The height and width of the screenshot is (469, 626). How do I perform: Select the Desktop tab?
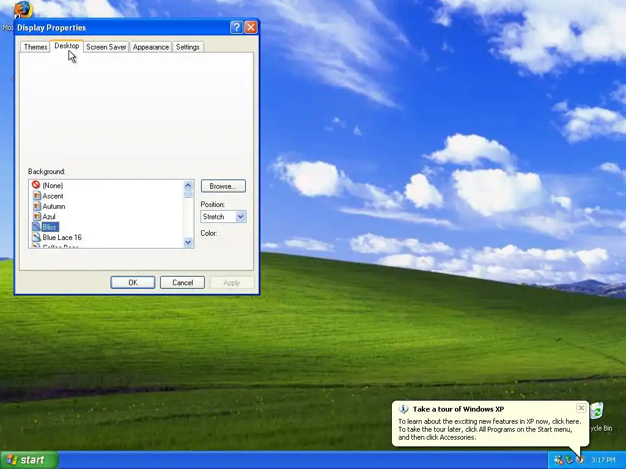67,46
